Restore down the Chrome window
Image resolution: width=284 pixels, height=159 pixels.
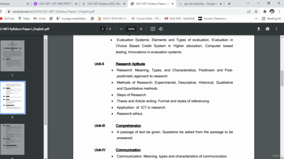point(268,3)
